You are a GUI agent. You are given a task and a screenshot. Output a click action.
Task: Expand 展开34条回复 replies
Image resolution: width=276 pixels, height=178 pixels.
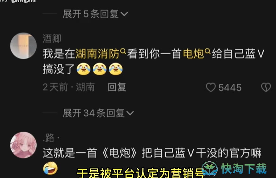tap(98, 113)
